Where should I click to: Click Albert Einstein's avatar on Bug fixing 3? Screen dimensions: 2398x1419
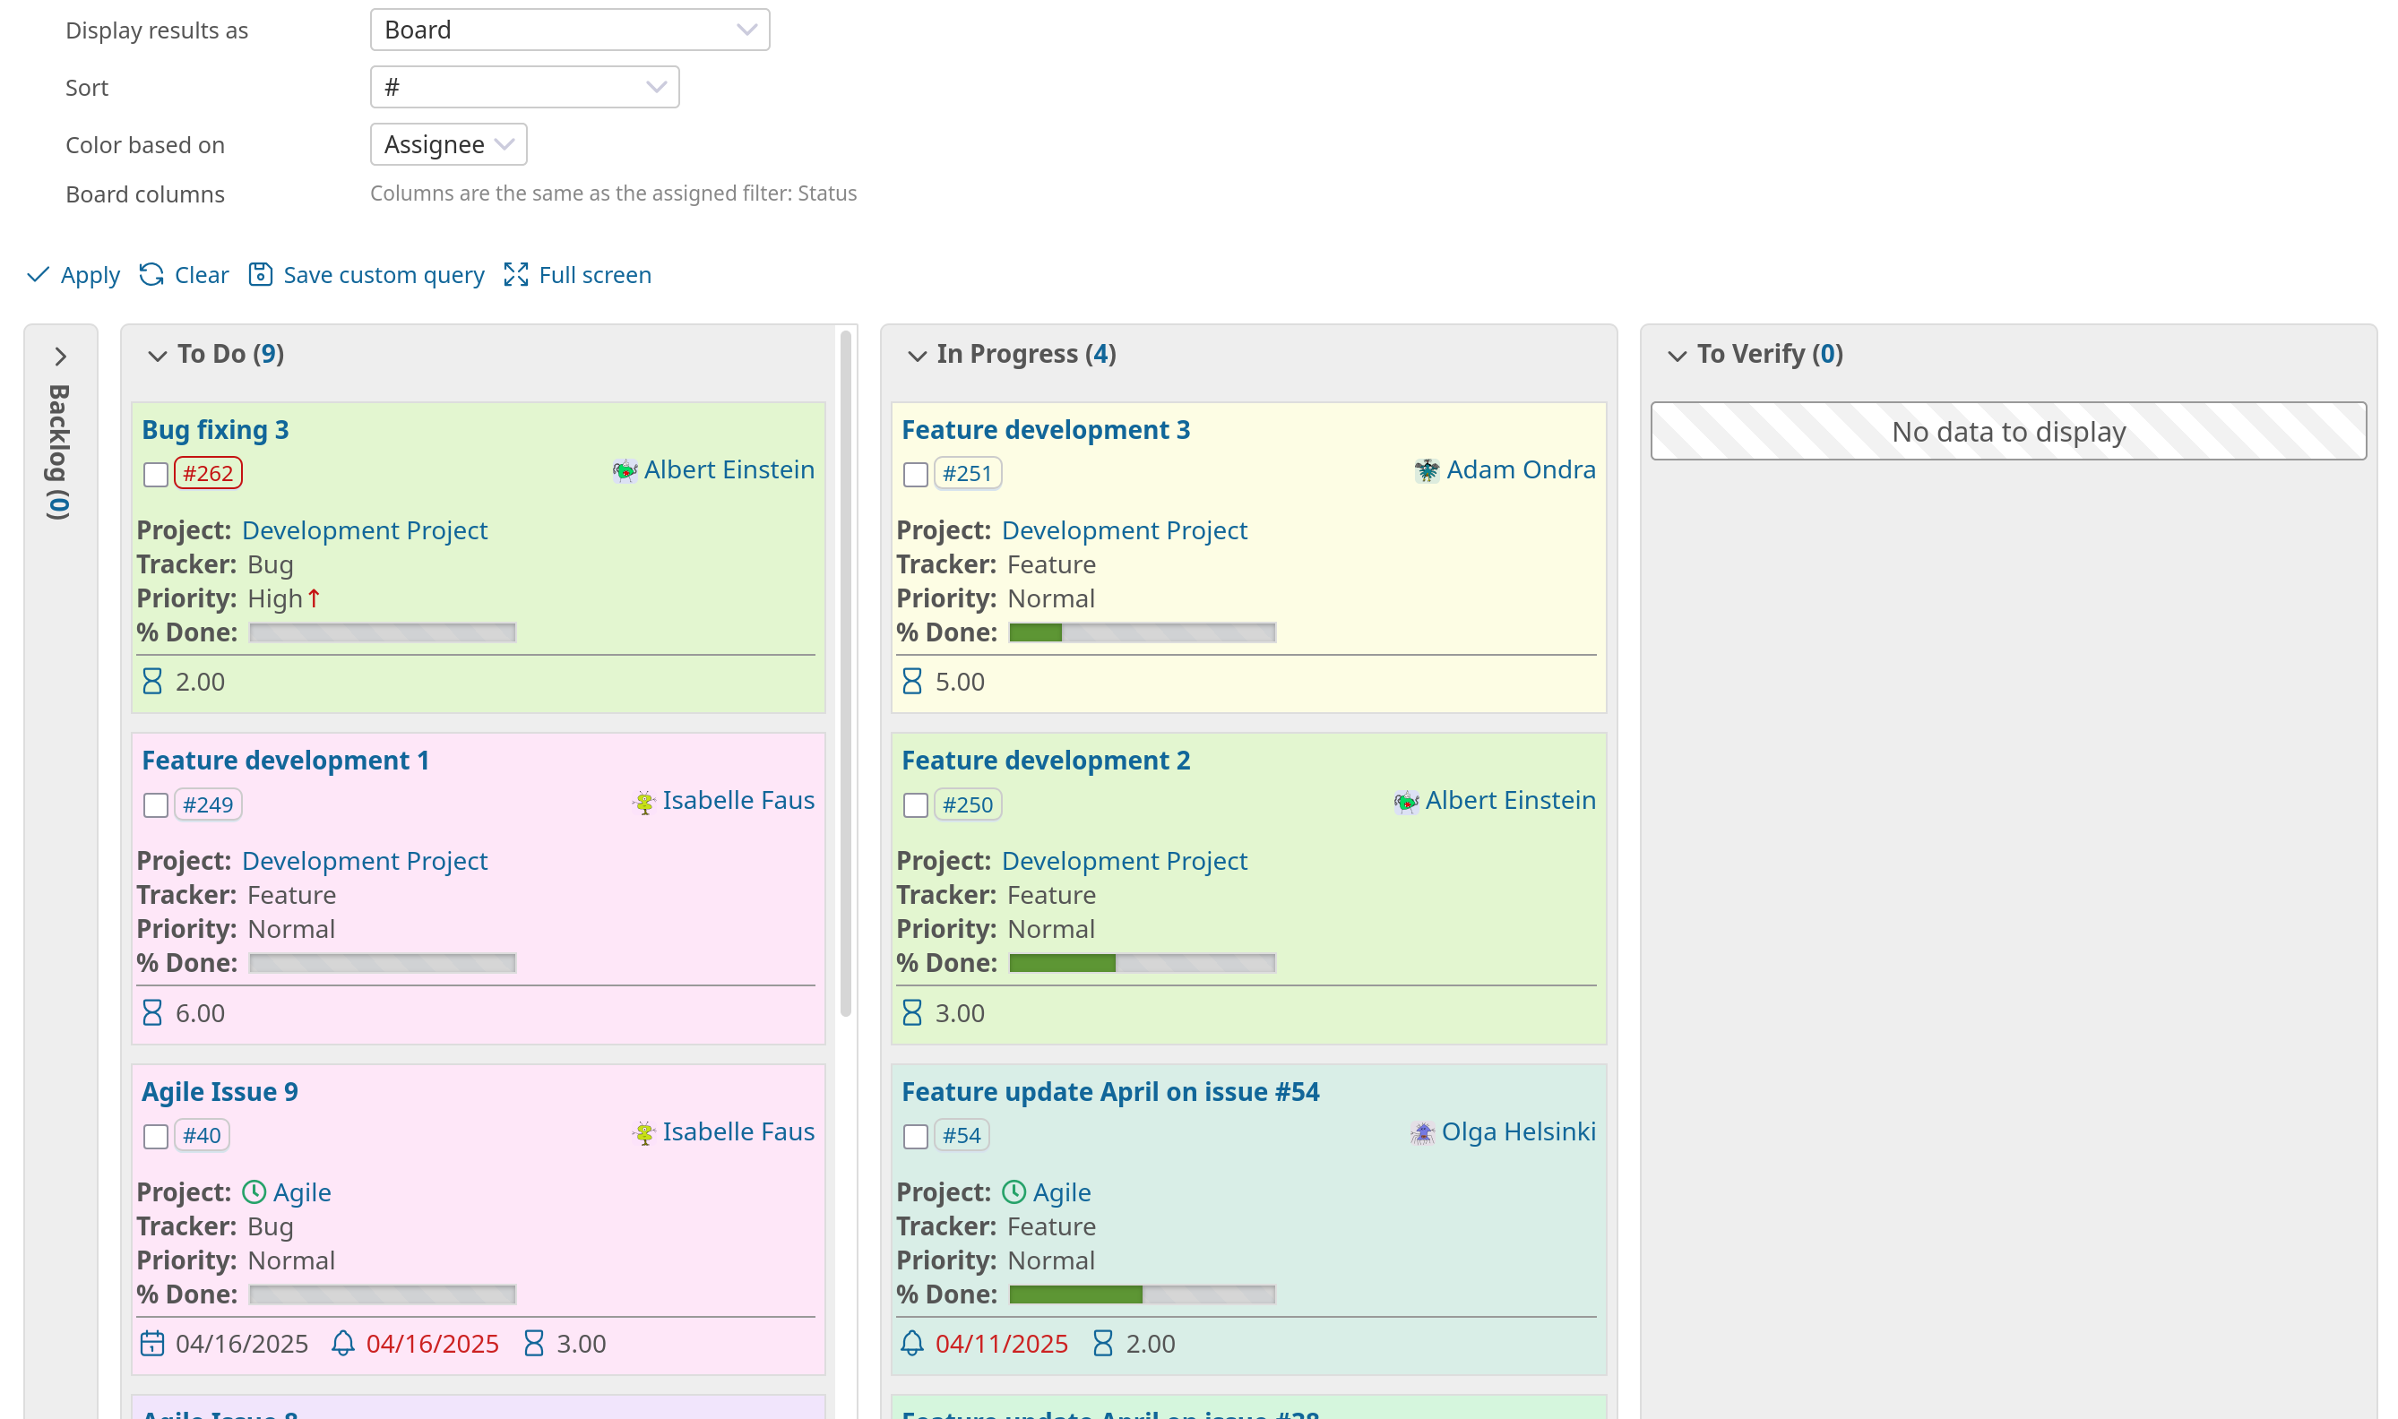pyautogui.click(x=625, y=470)
